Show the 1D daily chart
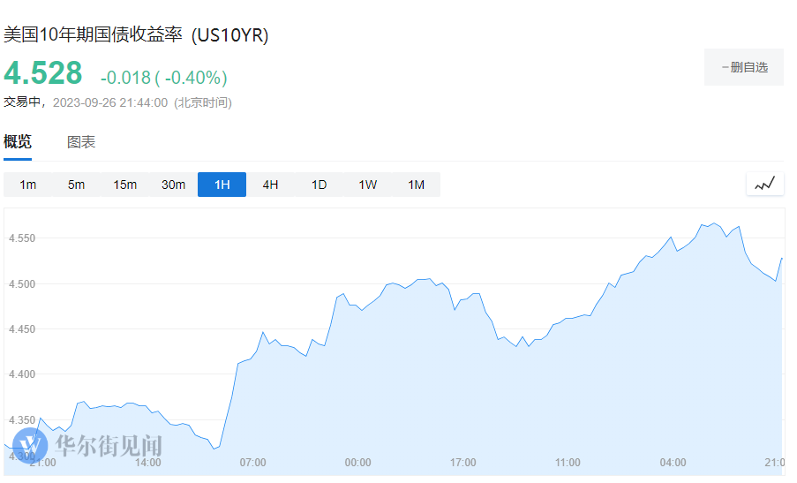The height and width of the screenshot is (483, 797). (319, 185)
